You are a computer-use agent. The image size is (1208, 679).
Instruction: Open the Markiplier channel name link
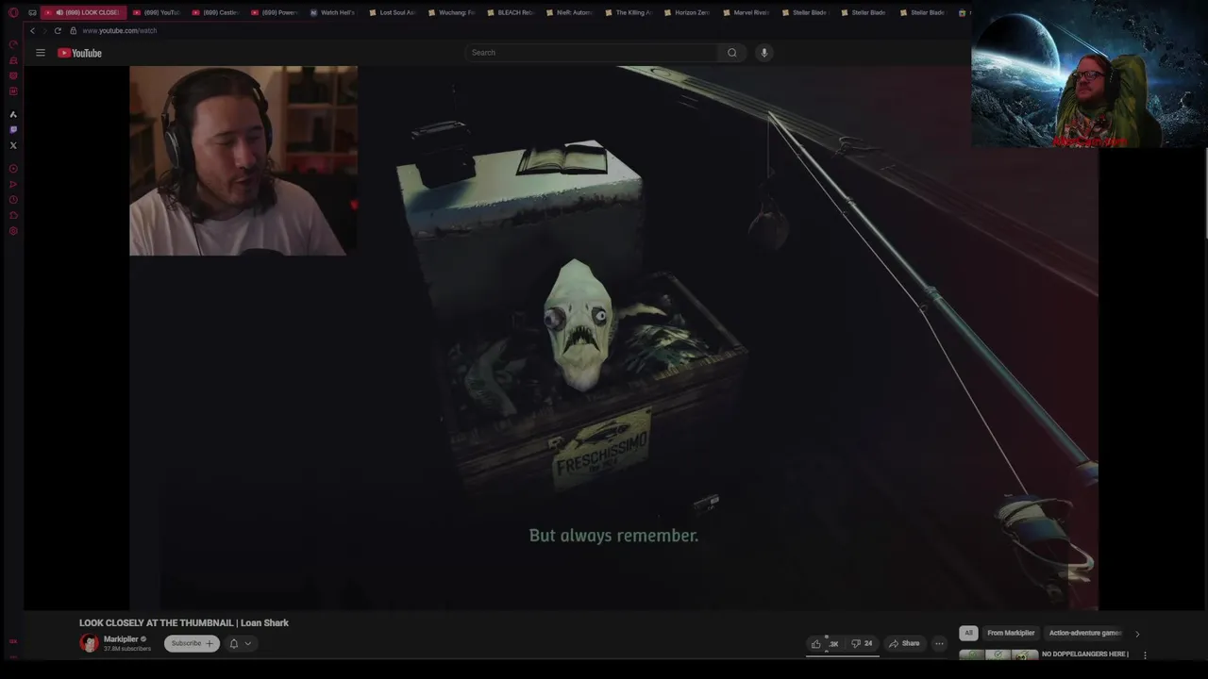click(x=121, y=639)
